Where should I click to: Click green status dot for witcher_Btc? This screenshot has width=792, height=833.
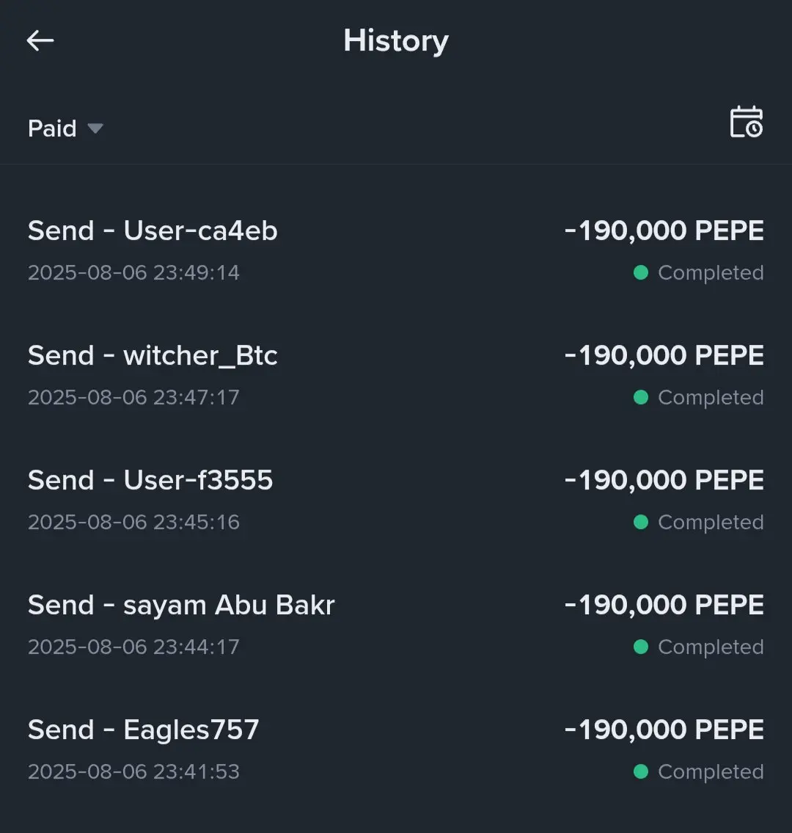tap(641, 397)
